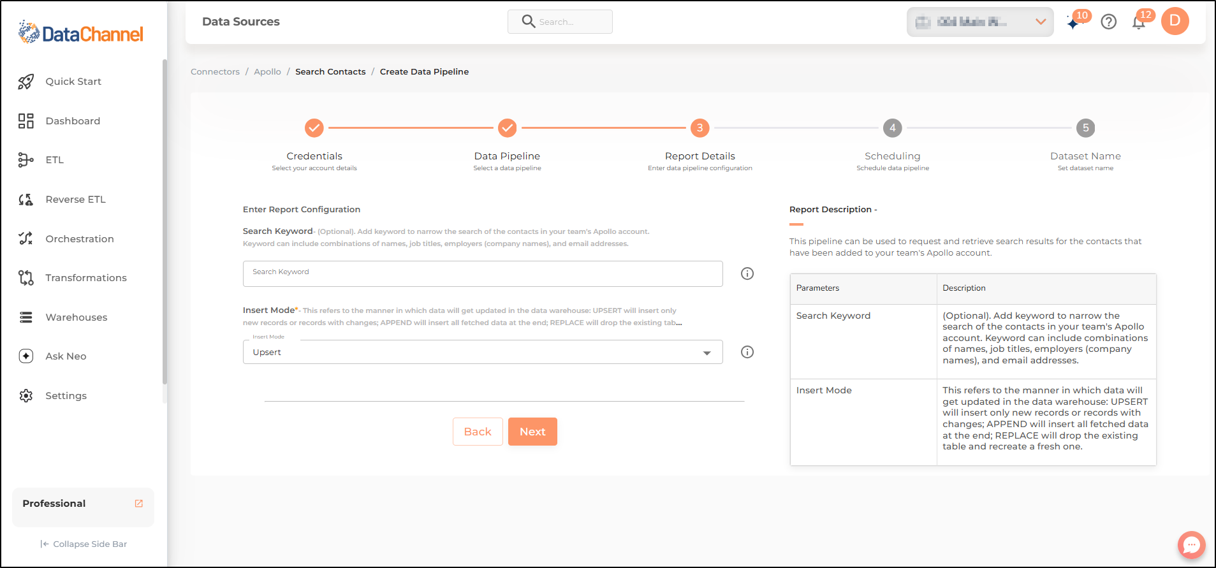Go to Quick Start menu item
The image size is (1216, 568).
pyautogui.click(x=73, y=82)
